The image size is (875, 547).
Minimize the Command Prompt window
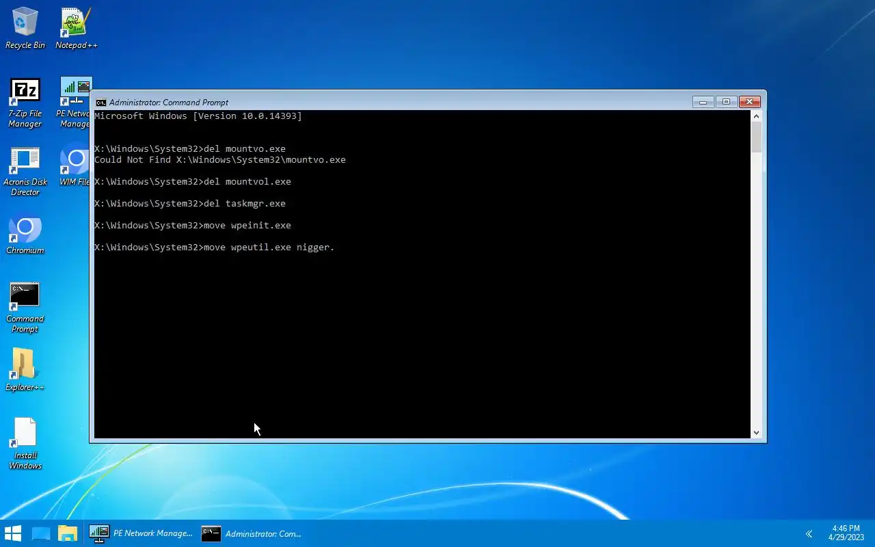coord(703,102)
